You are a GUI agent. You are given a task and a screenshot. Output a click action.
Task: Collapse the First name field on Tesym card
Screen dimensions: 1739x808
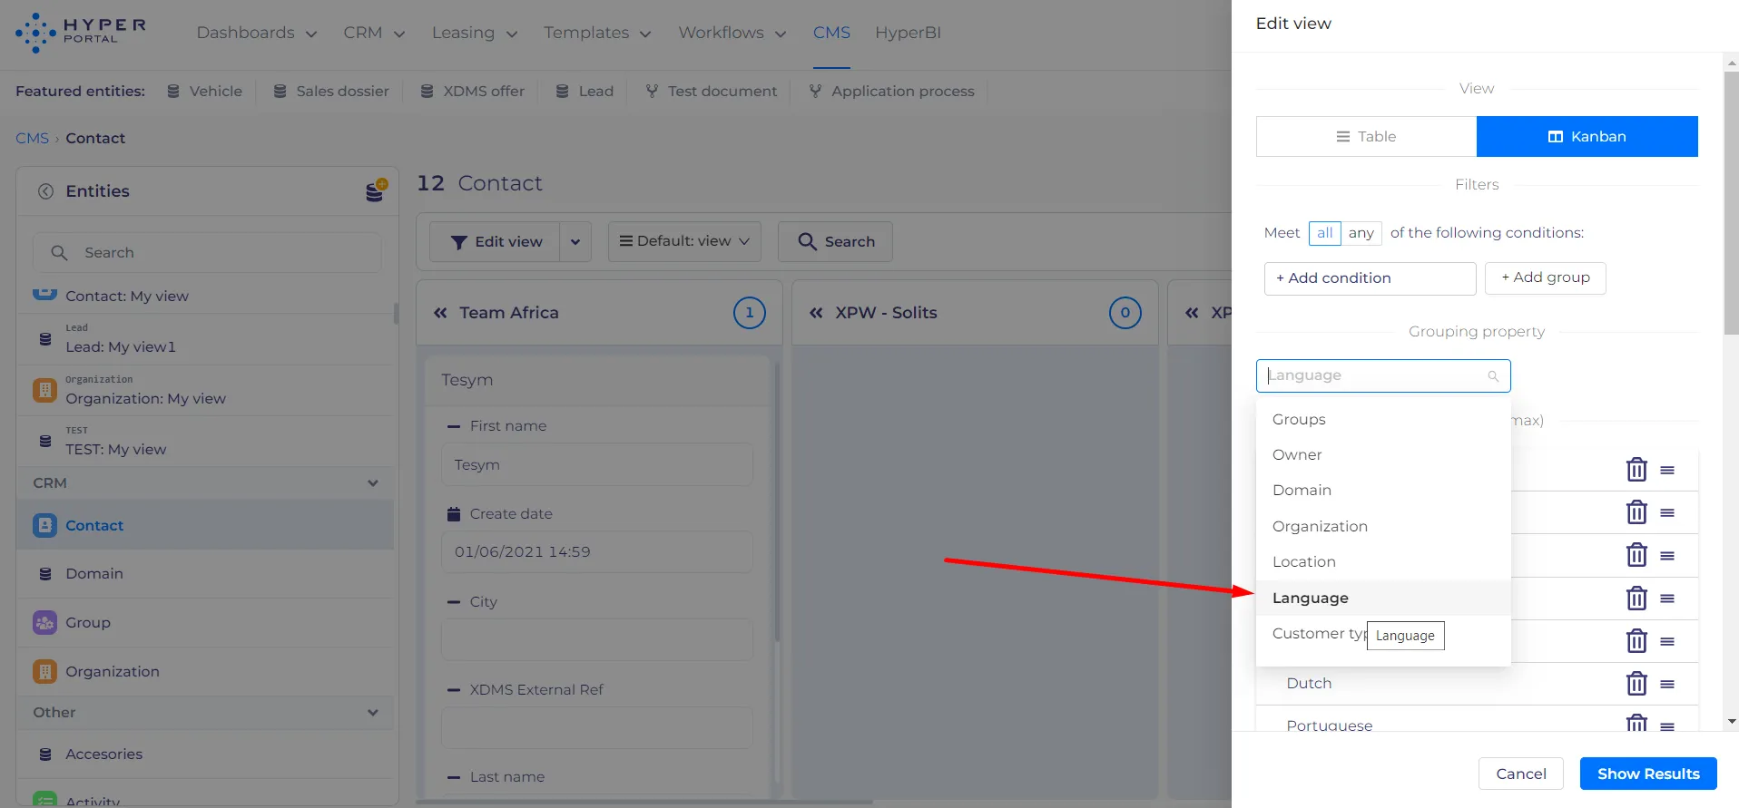454,426
